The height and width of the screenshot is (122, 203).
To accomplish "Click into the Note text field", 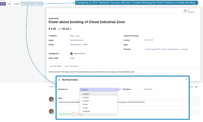I will point(122,103).
